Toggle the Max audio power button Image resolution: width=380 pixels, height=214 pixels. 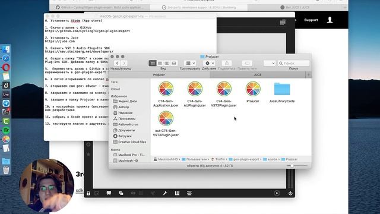[290, 193]
